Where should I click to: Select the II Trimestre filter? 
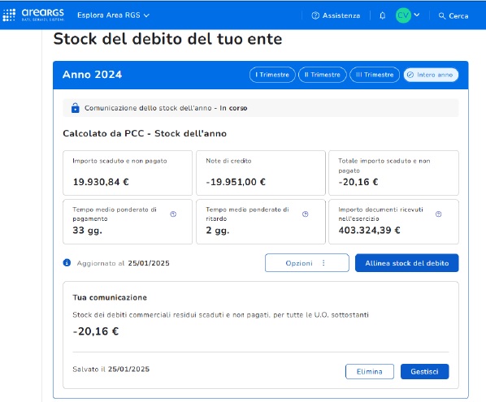click(x=323, y=75)
